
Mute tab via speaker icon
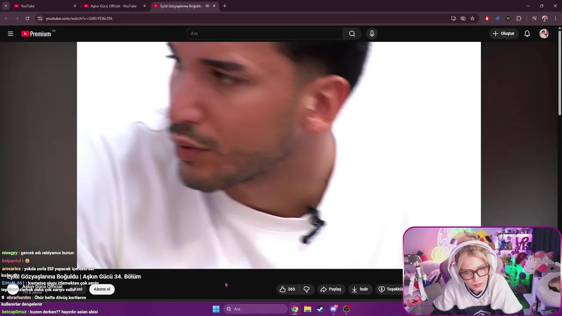click(x=207, y=6)
